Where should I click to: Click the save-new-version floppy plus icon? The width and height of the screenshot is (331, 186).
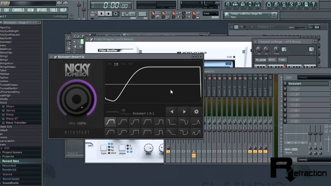[276, 4]
